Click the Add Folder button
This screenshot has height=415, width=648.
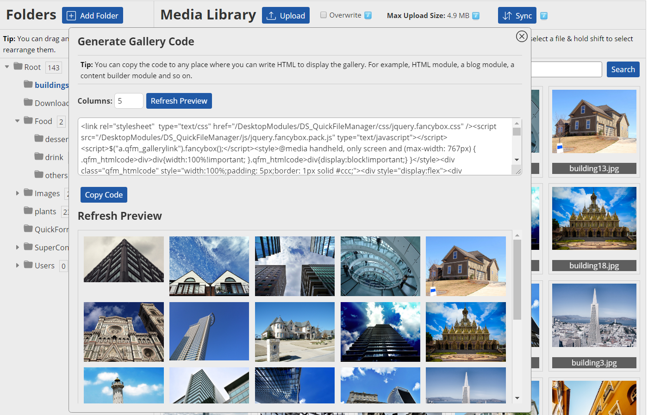point(93,15)
